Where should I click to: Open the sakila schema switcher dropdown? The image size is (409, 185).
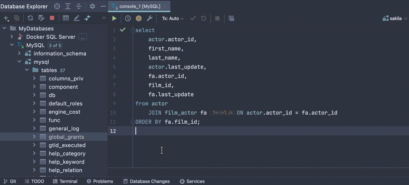pos(395,18)
